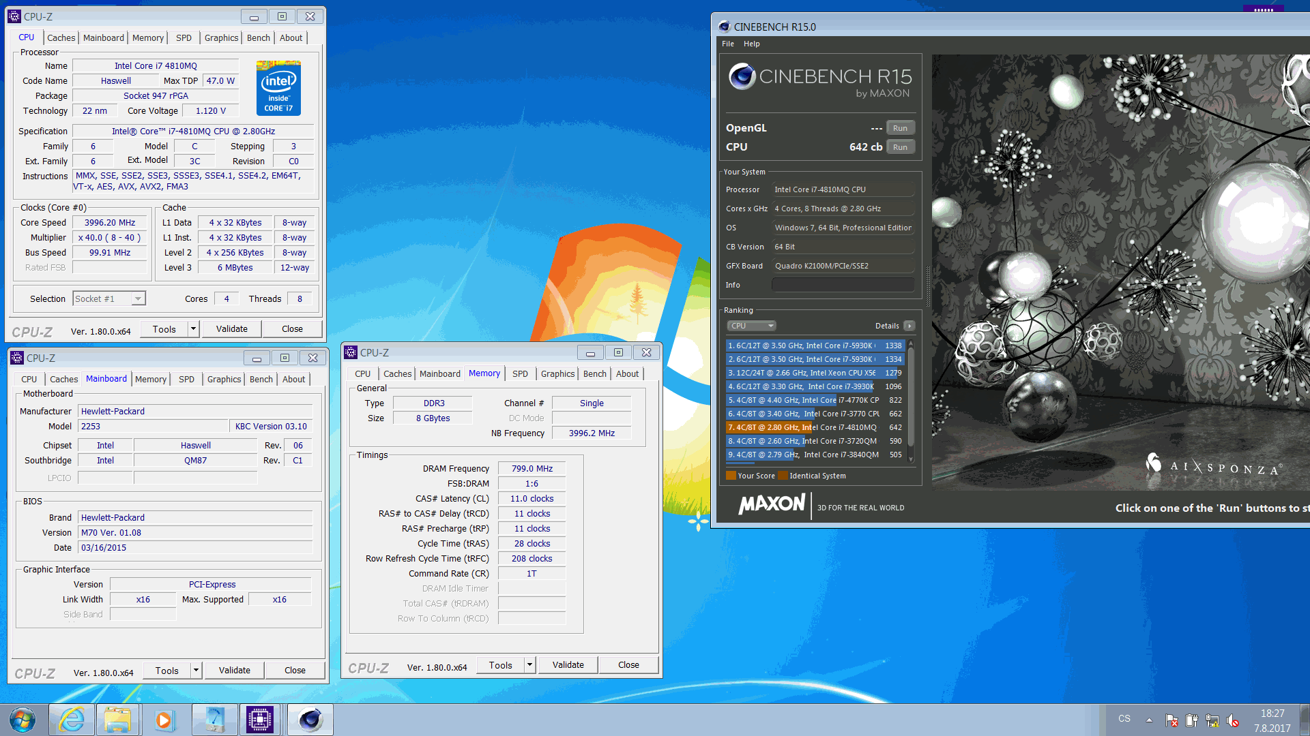Click Quadro K2100M GFX Board field
This screenshot has height=736, width=1310.
843,266
